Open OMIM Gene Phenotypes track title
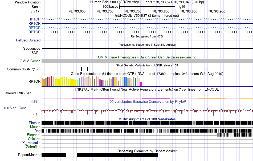253x161 pixels. 147,57
